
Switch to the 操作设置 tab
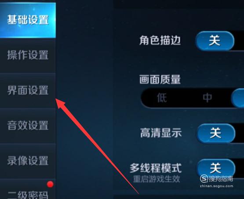point(28,55)
